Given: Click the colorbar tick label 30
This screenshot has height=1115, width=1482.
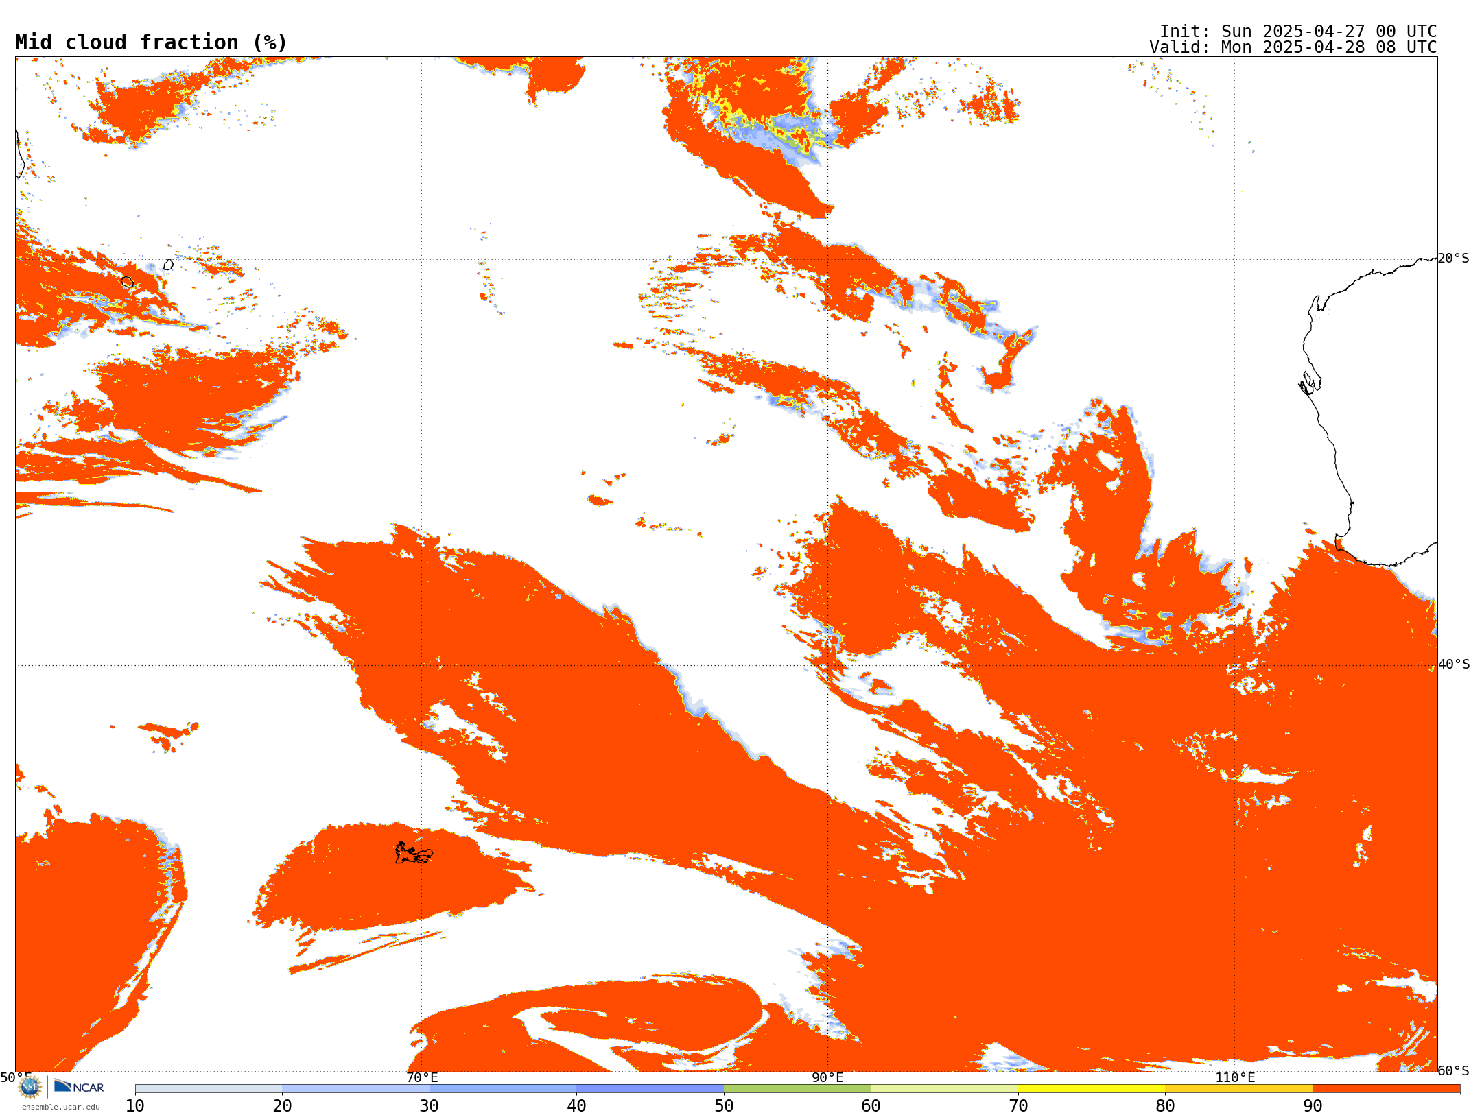Looking at the screenshot, I should click(430, 1105).
